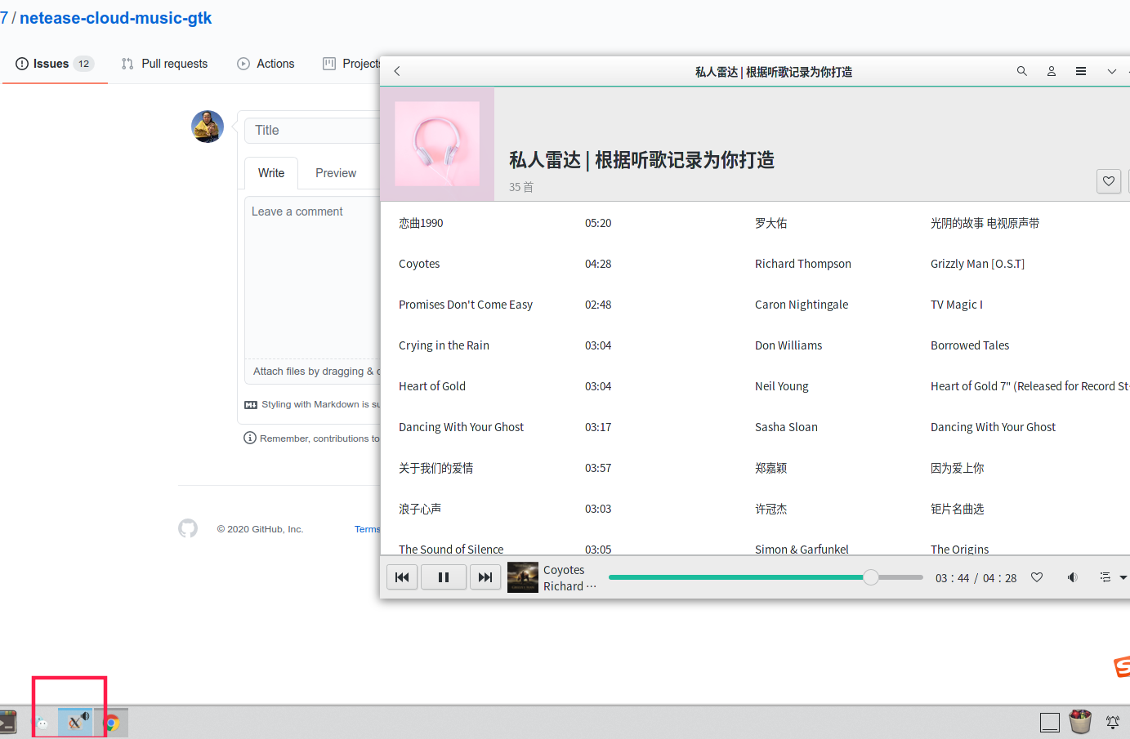Select Promises Don't Come Easy song
The width and height of the screenshot is (1130, 739).
pyautogui.click(x=466, y=305)
